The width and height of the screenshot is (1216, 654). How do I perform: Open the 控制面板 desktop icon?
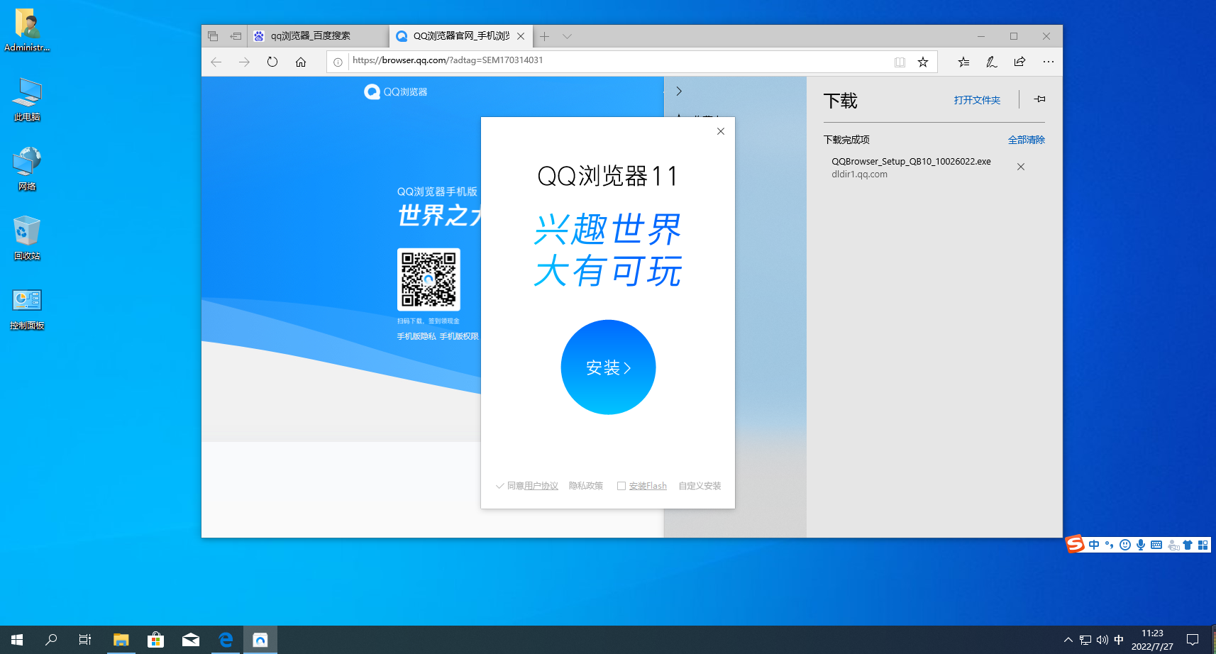(x=27, y=309)
